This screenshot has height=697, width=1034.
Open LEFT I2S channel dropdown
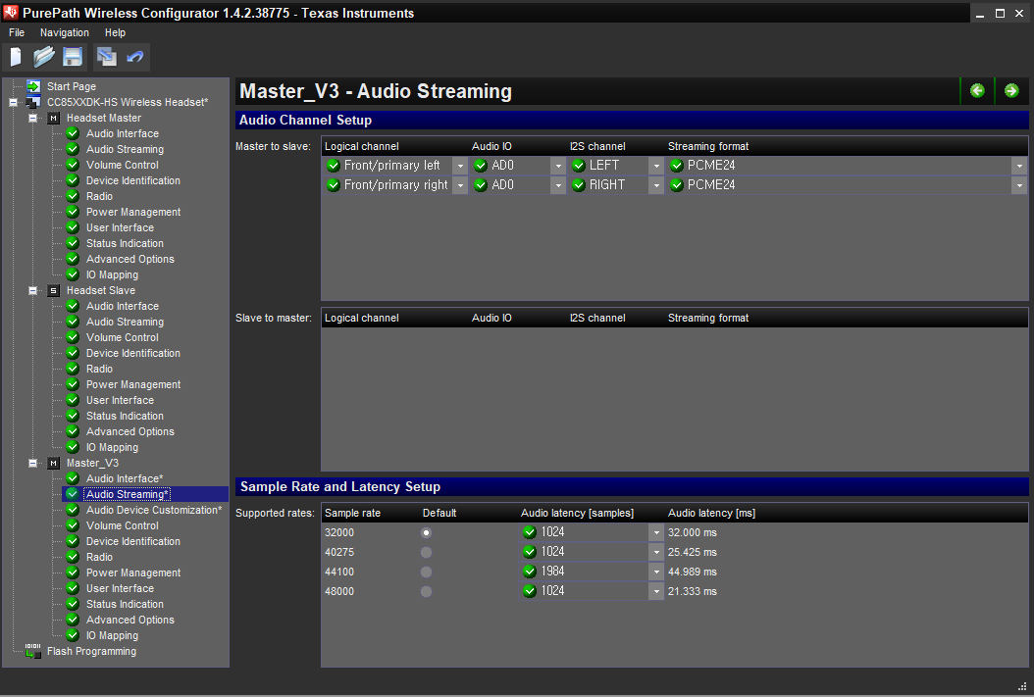pyautogui.click(x=655, y=166)
